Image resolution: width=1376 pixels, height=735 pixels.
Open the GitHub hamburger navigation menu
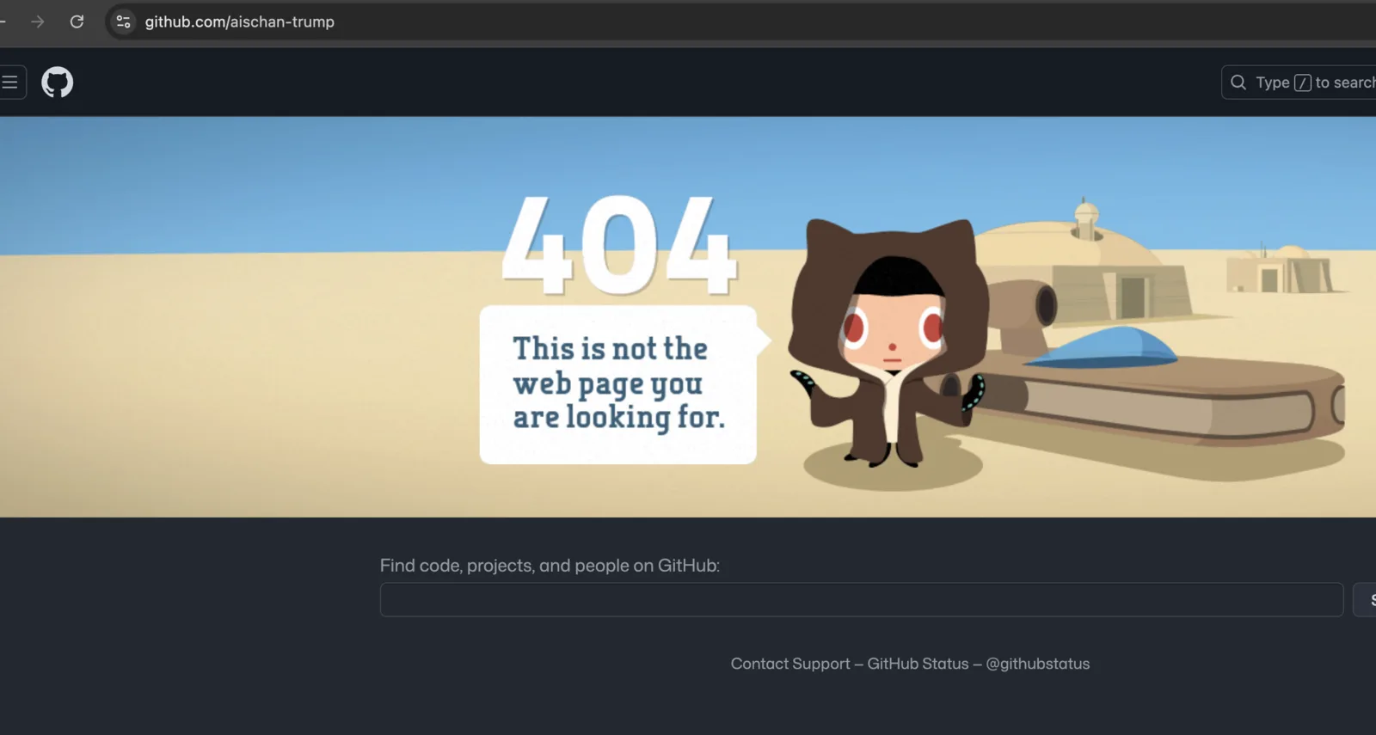[x=10, y=83]
